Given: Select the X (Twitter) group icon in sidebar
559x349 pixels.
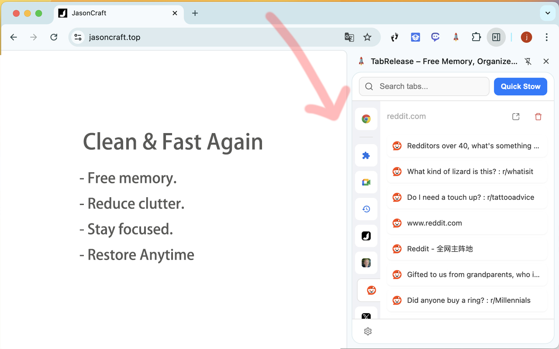Looking at the screenshot, I should click(366, 316).
